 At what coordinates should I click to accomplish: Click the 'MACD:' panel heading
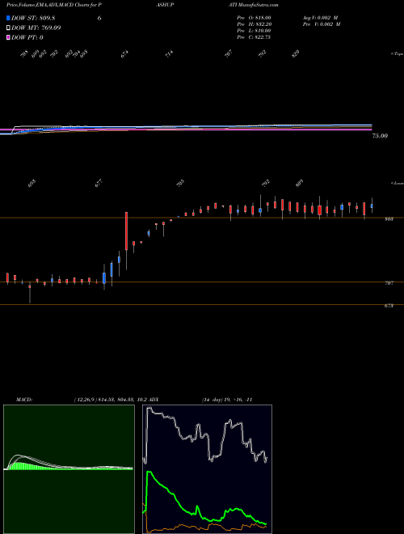23,400
